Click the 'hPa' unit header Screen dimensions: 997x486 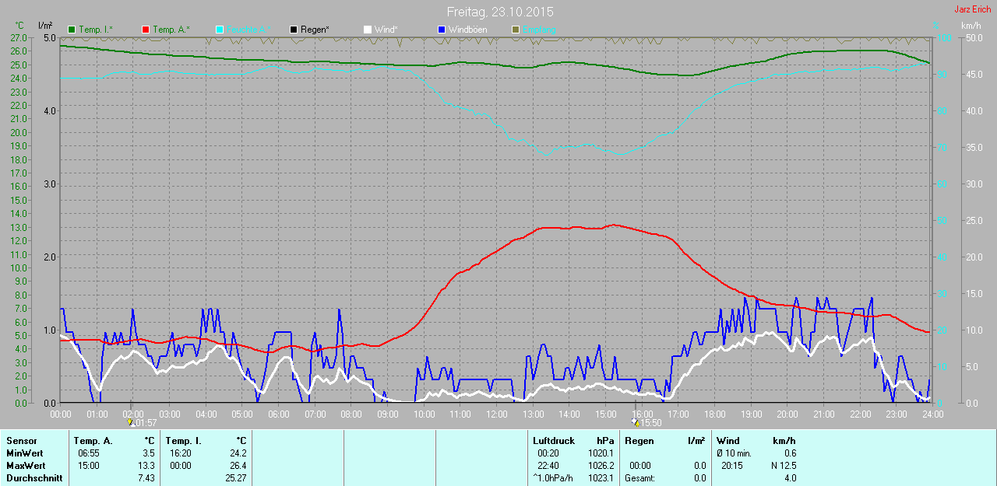pyautogui.click(x=605, y=441)
